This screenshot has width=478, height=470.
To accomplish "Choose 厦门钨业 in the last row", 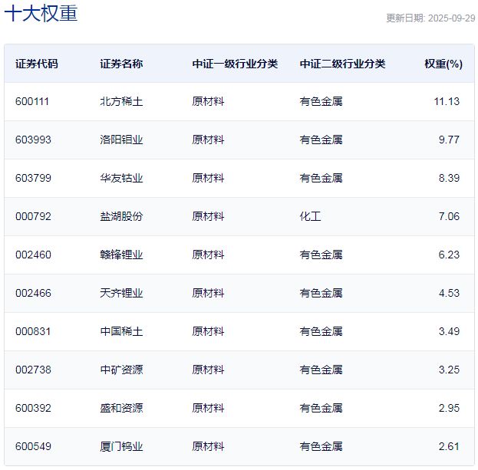I will pos(121,446).
